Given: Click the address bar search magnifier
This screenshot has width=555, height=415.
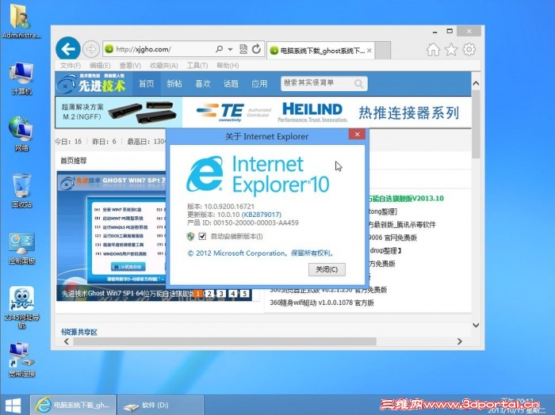Looking at the screenshot, I should click(219, 49).
